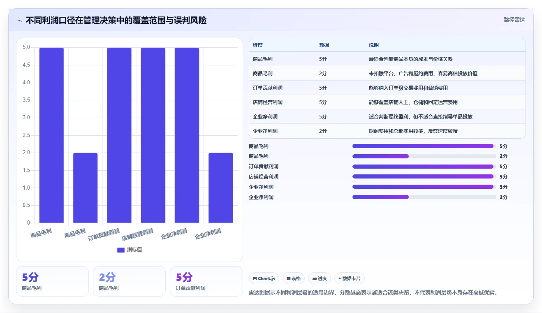Click the 订单贡献利润 x-axis label
The image size is (542, 313).
click(x=104, y=234)
